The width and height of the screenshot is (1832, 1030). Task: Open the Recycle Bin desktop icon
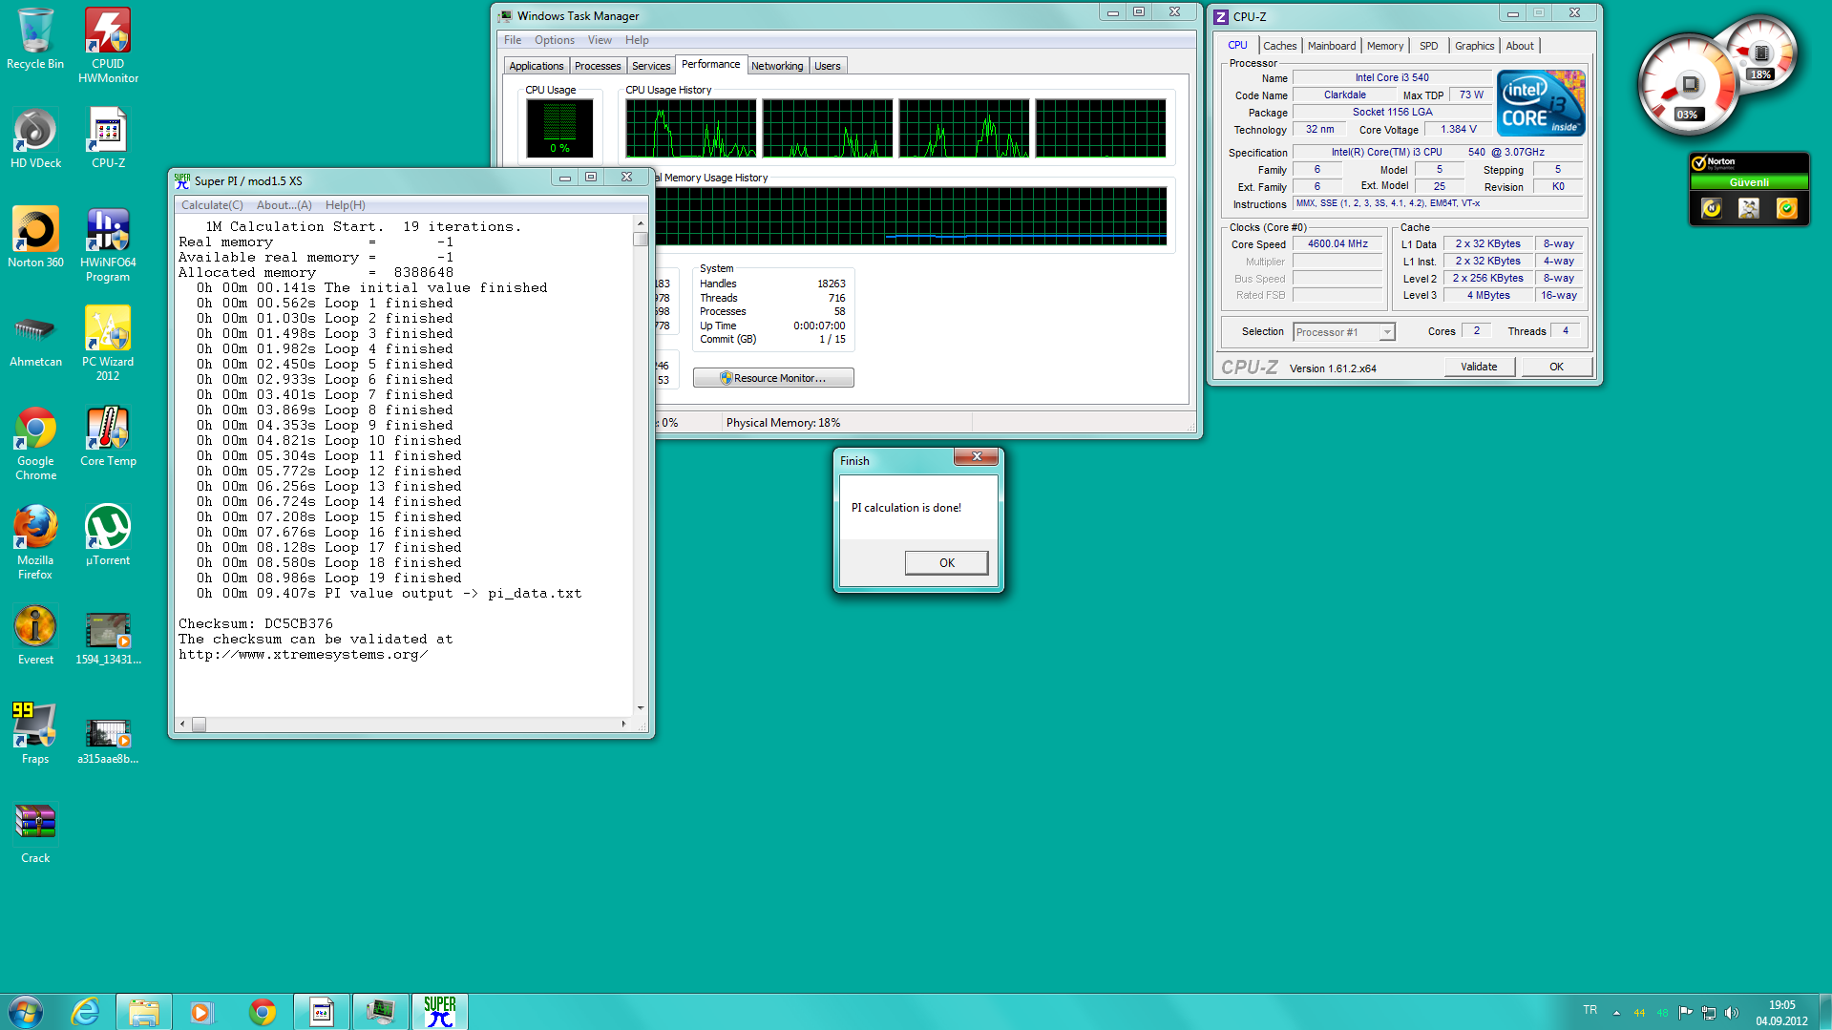point(35,38)
